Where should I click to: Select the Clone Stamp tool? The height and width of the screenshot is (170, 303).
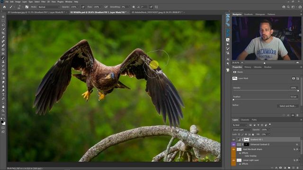tap(3, 62)
